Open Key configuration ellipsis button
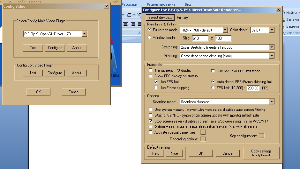 pyautogui.click(x=262, y=136)
